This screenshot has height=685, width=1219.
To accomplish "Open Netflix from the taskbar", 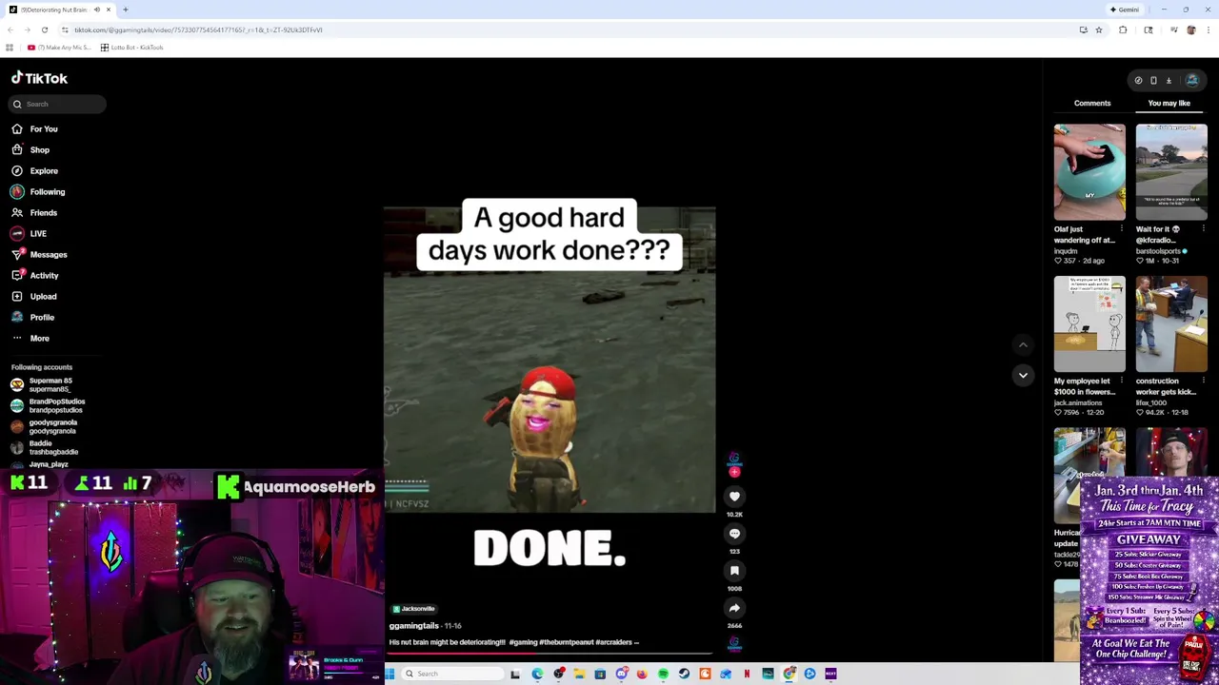I will click(x=747, y=674).
